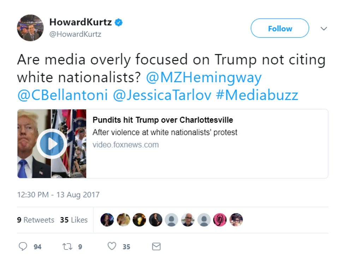Open the #Mediabuzz hashtag
Screen dimensions: 346x258
coord(257,95)
